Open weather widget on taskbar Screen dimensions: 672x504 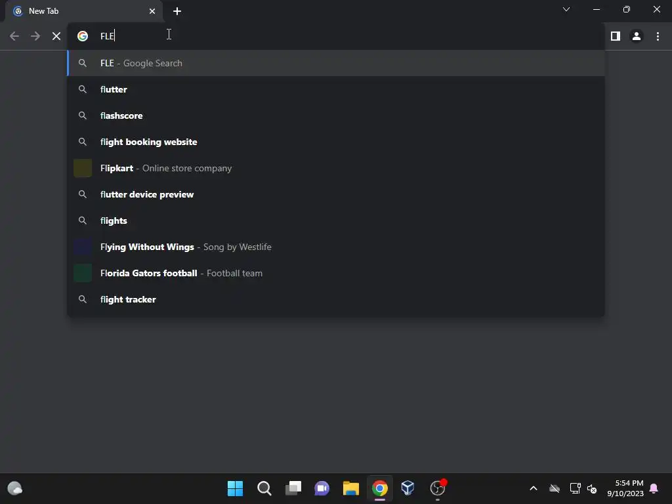(x=15, y=488)
